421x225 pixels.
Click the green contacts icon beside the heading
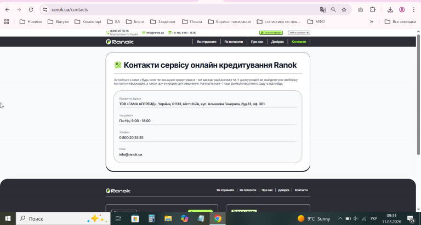118,65
